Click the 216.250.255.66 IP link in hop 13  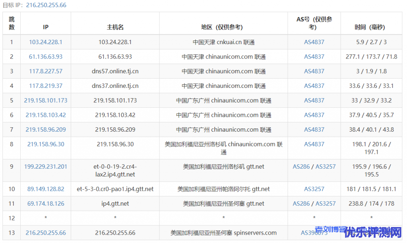click(x=46, y=233)
